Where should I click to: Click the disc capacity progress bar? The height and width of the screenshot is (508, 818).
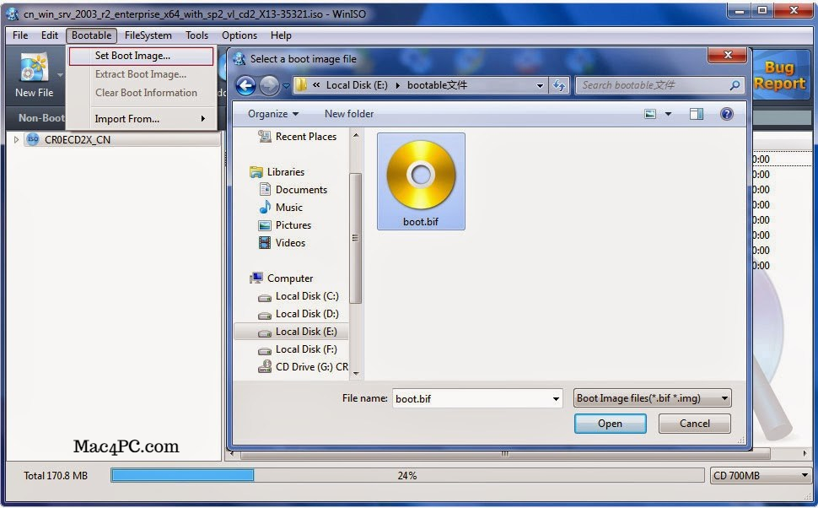[407, 475]
